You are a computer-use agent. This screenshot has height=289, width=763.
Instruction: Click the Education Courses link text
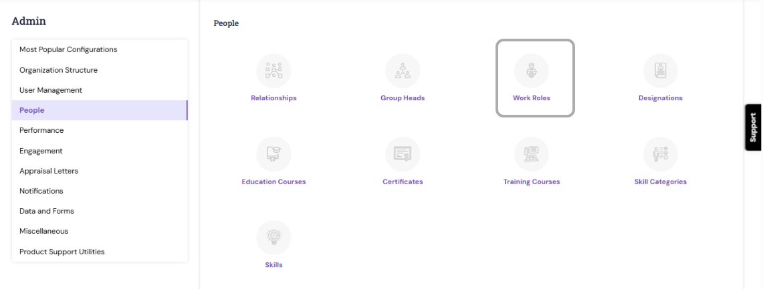coord(274,182)
